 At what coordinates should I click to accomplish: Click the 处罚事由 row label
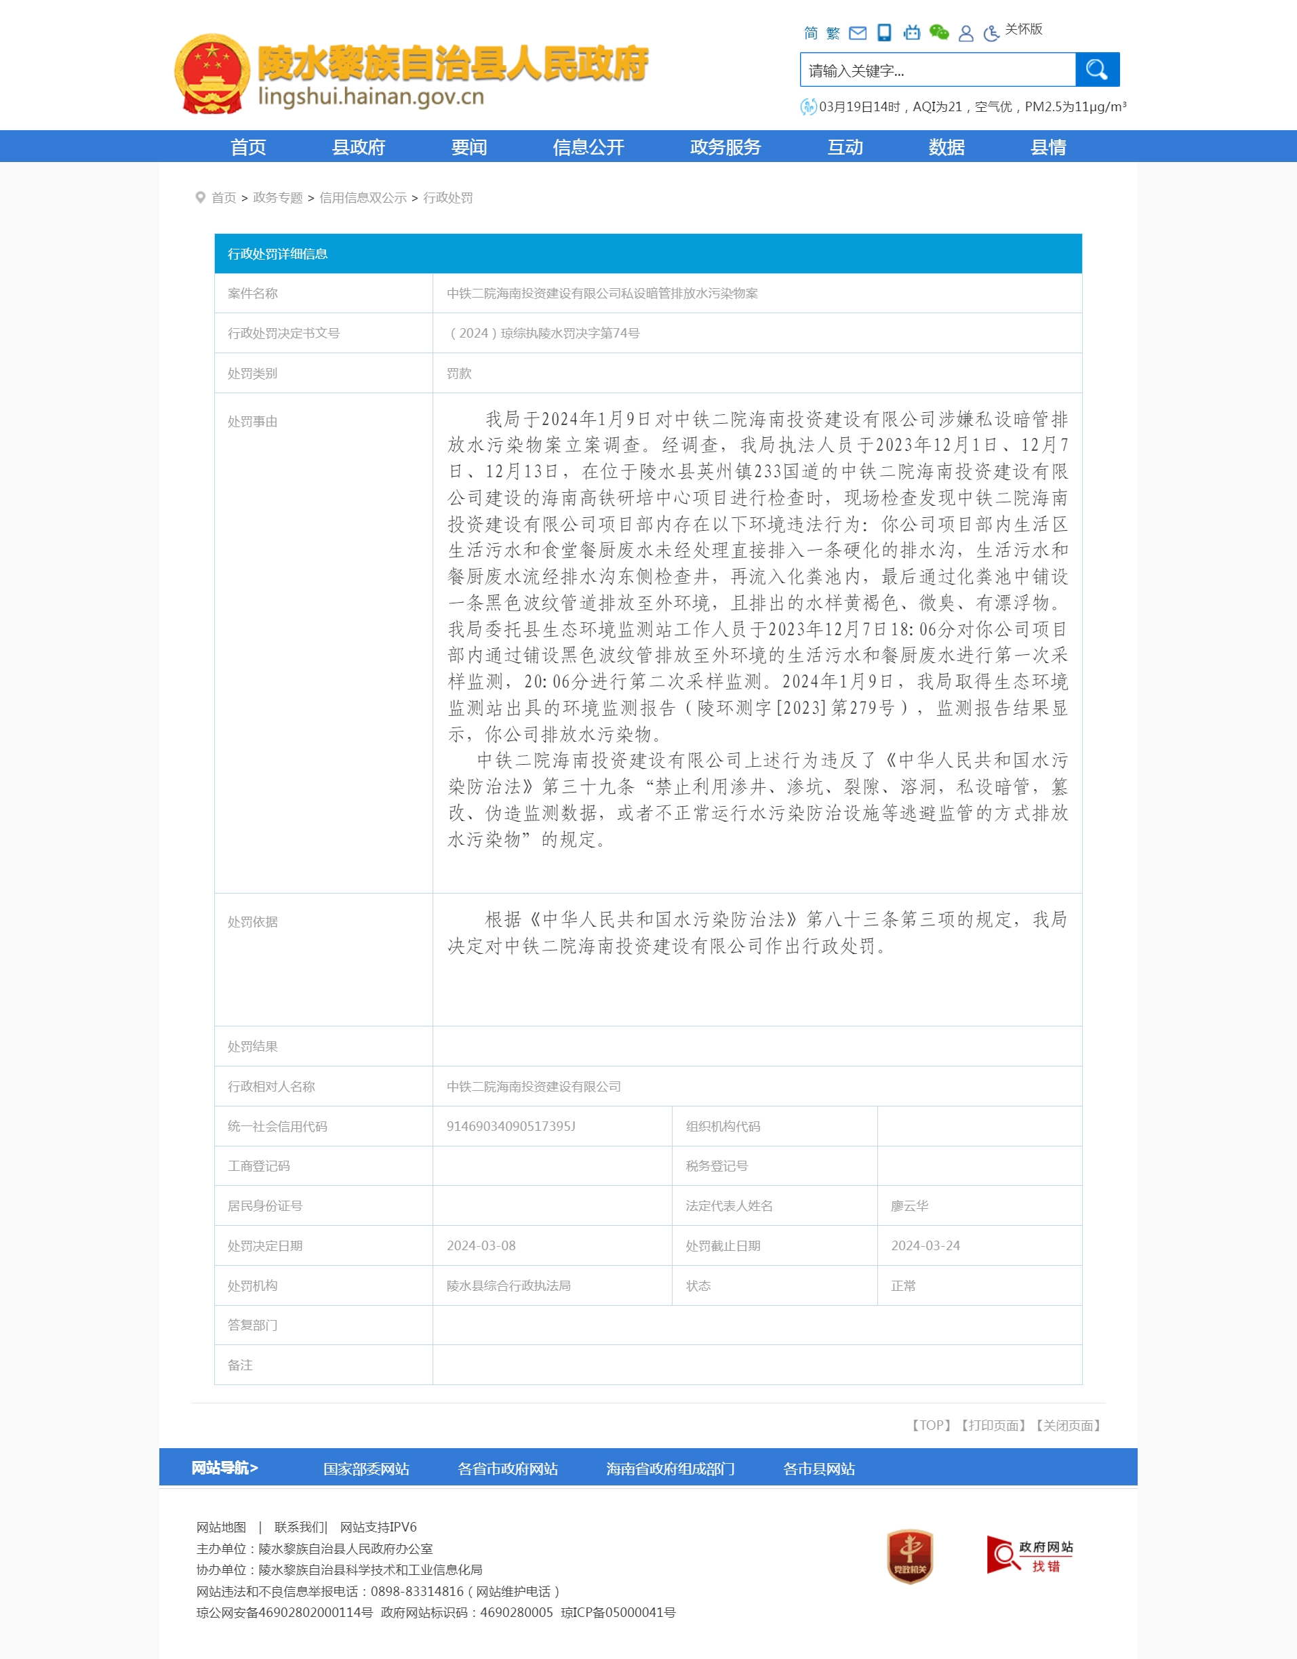252,422
